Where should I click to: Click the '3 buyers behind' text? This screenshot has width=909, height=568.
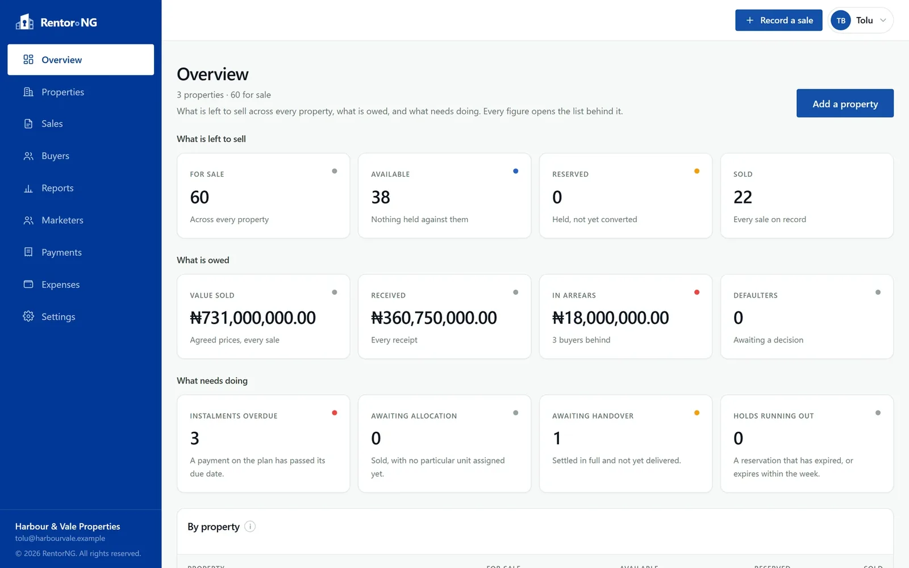click(x=581, y=340)
